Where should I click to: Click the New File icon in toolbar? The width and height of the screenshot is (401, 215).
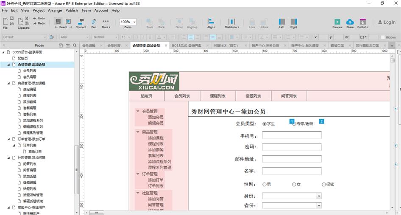pos(6,22)
